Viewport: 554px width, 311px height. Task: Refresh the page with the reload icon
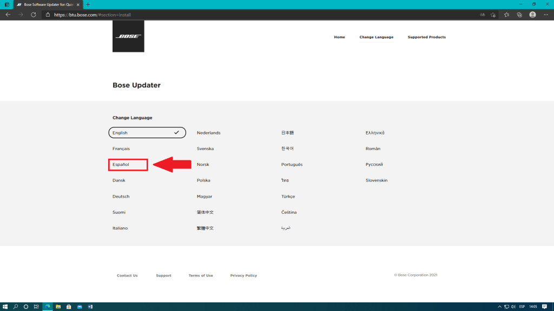[x=34, y=15]
